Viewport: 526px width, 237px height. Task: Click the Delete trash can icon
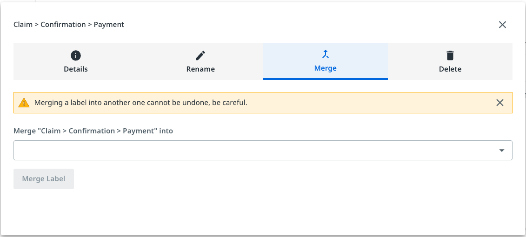pos(450,56)
